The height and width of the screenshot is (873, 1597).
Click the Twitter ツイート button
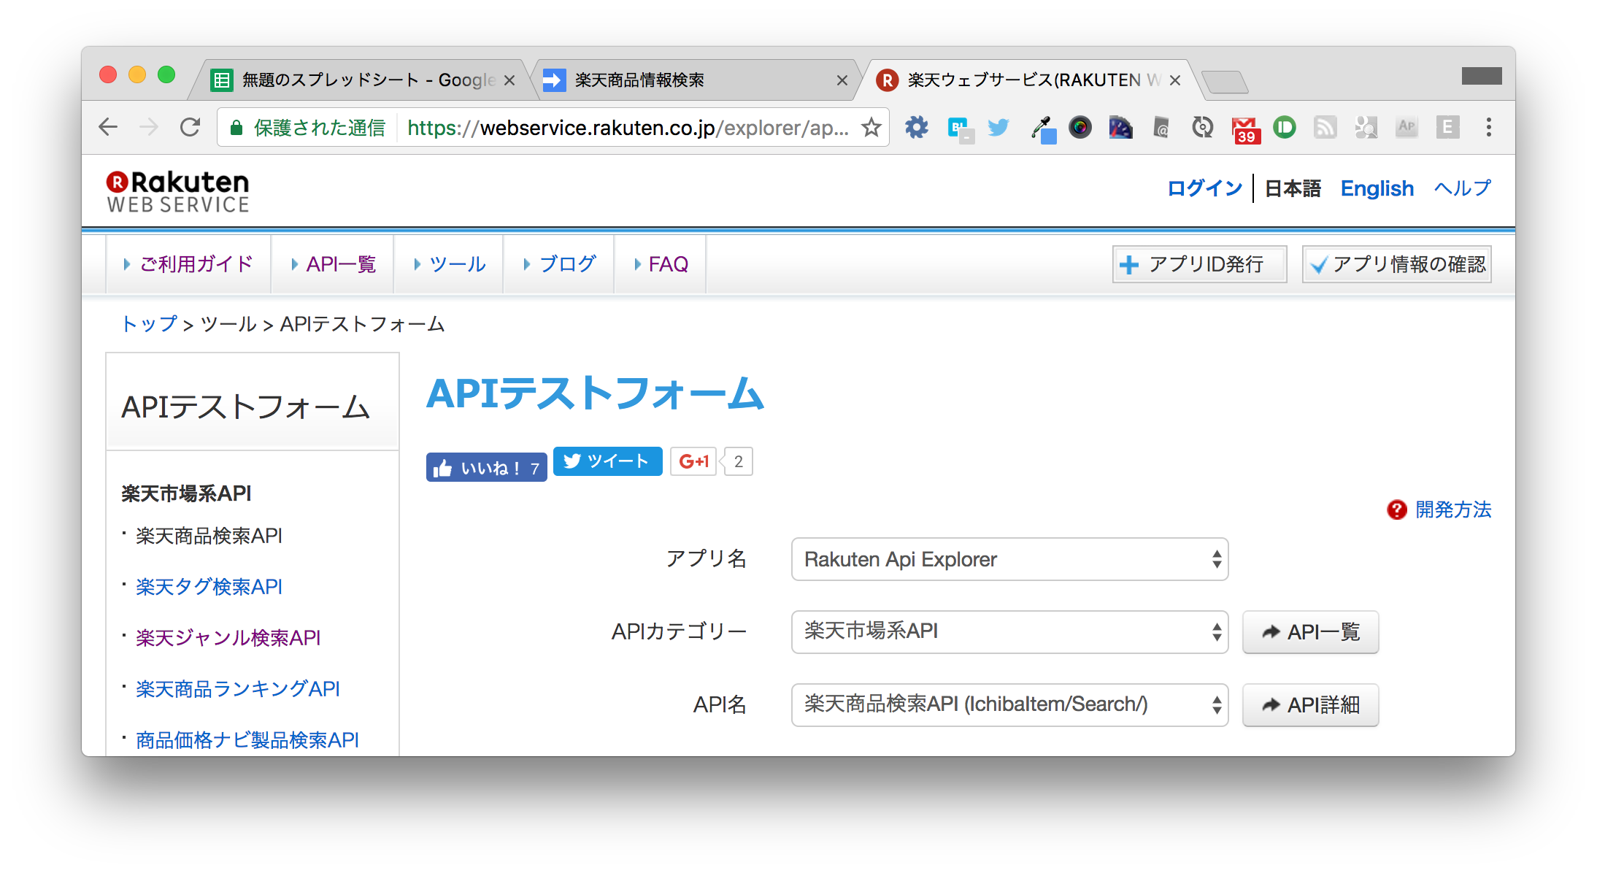(607, 461)
